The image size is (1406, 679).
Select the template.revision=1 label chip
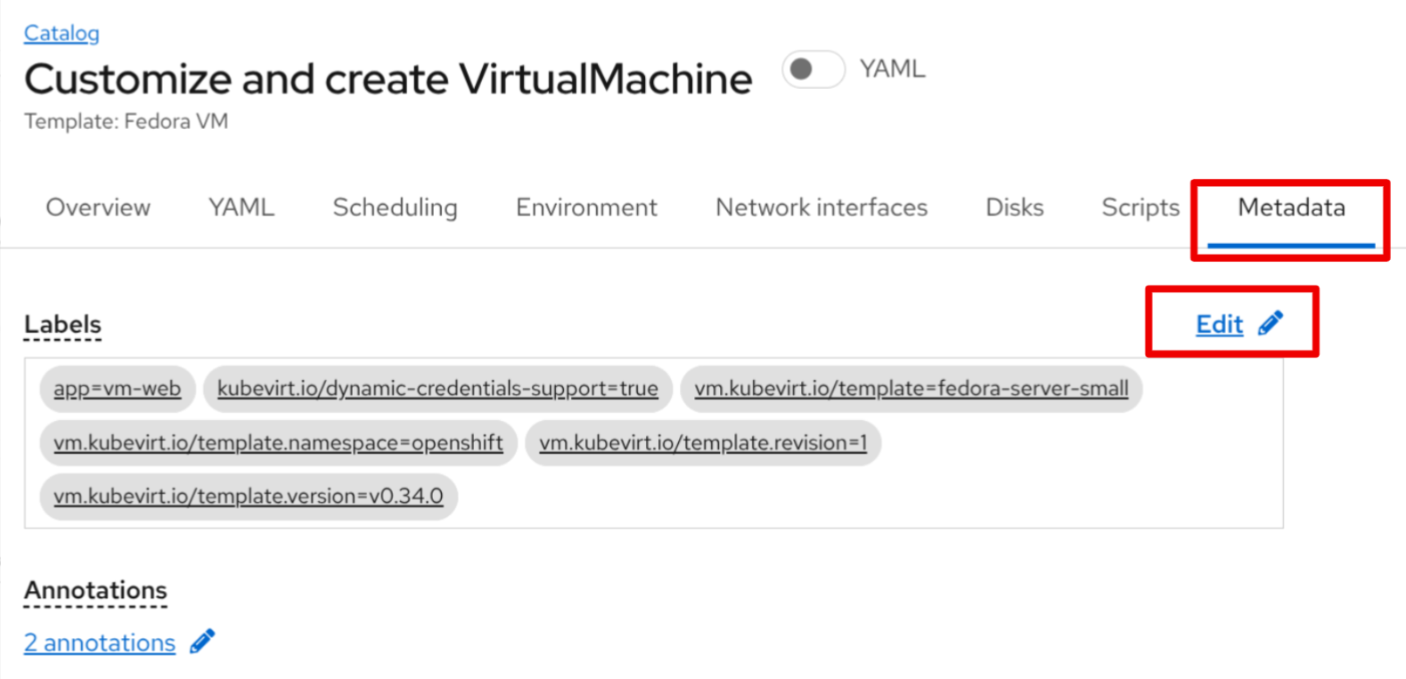[x=702, y=443]
